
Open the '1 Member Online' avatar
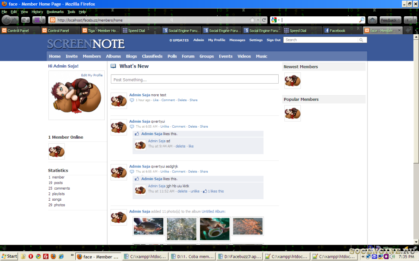[56, 151]
